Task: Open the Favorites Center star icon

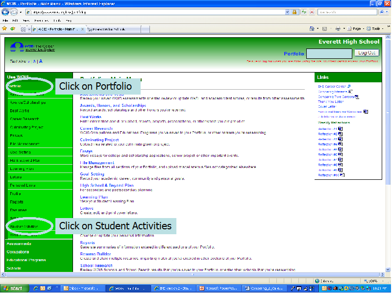Action: click(x=4, y=29)
